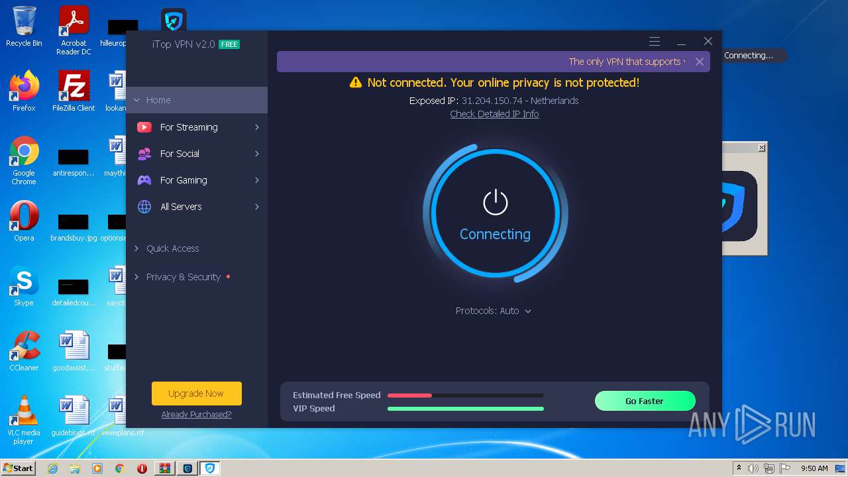Expand the All Servers chevron
Image resolution: width=848 pixels, height=477 pixels.
(257, 207)
